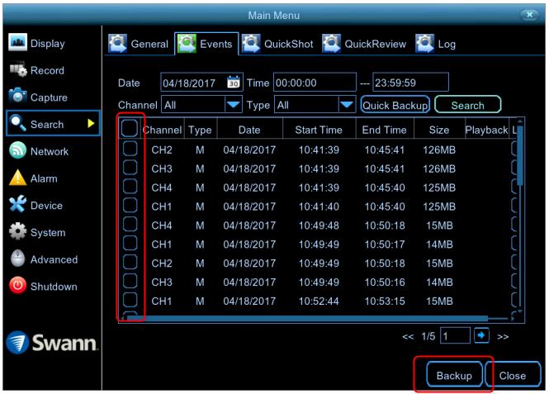The image size is (549, 394).
Task: Open the Type dropdown list
Action: point(344,106)
